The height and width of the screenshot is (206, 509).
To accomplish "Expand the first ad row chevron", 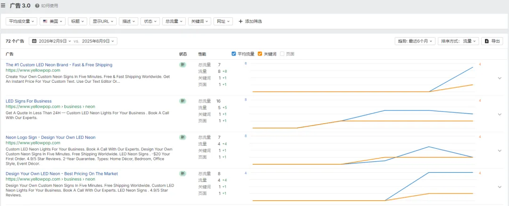I will (500, 79).
